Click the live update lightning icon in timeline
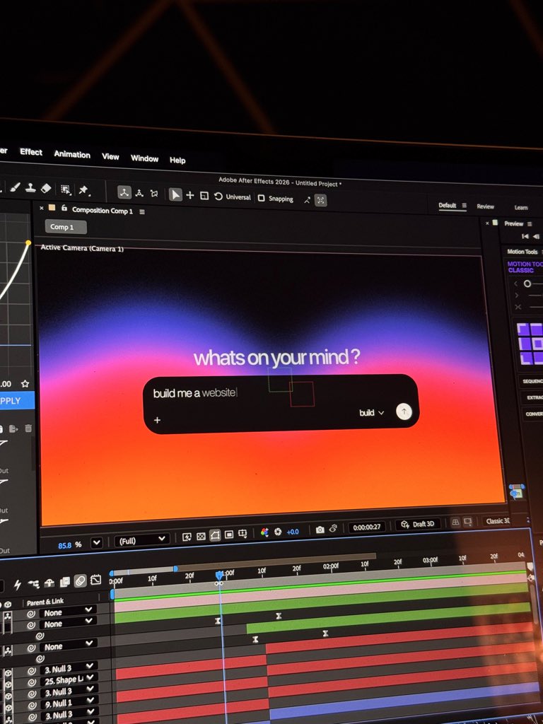Image resolution: width=543 pixels, height=724 pixels. pos(17,585)
